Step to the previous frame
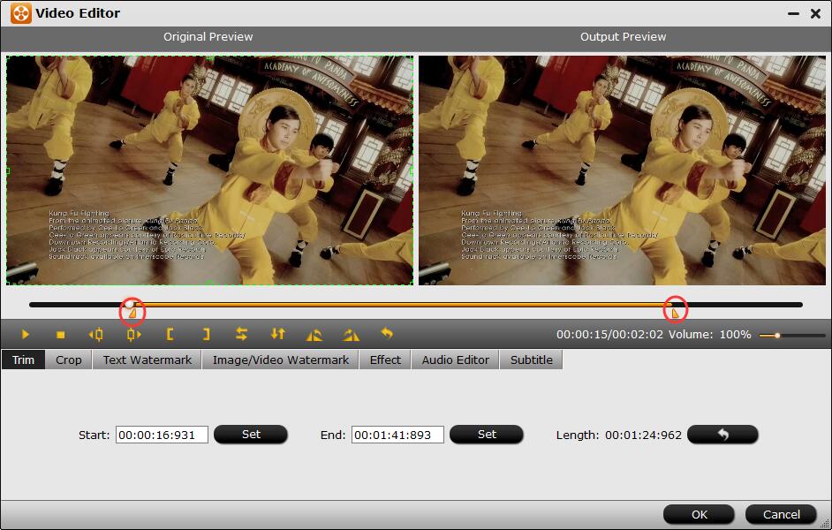Screen dimensions: 832x530 coord(95,335)
